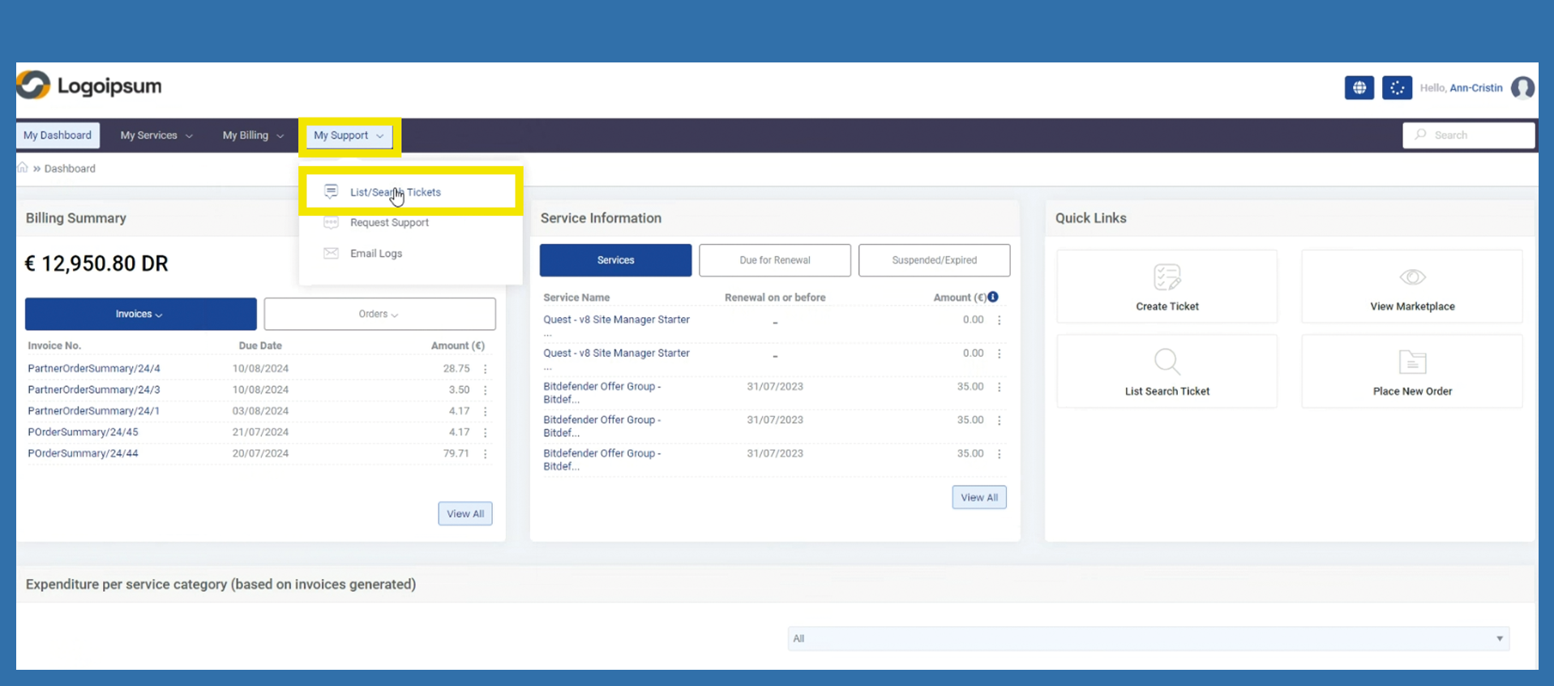Screen dimensions: 1554x686
Task: Open the expenditure category All dropdown
Action: (1148, 639)
